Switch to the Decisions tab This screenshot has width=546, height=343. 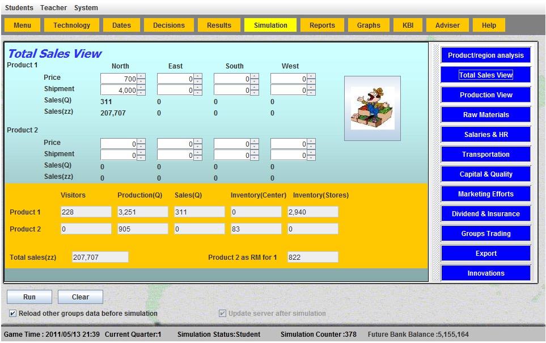(169, 25)
